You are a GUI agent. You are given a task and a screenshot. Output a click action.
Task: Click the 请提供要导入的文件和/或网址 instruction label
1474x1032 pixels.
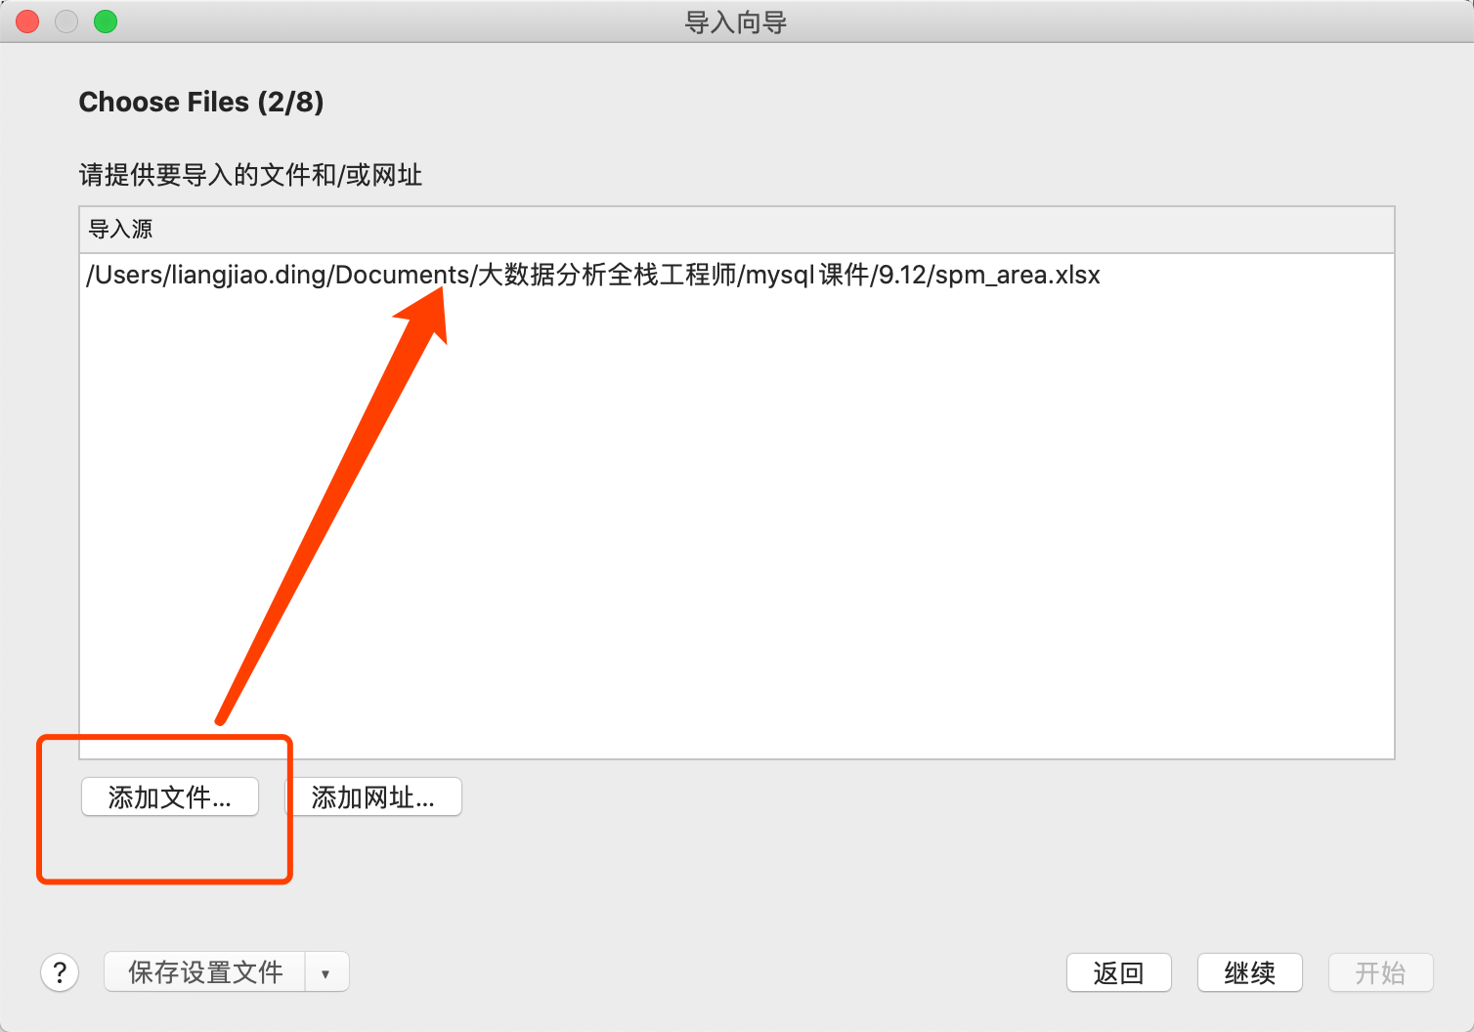[250, 175]
